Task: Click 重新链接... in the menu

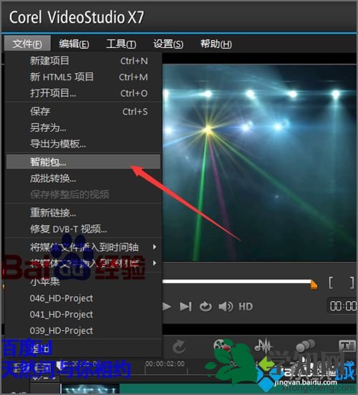Action: click(83, 213)
